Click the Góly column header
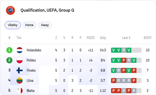Screen dimensions: 156x95 coord(103,38)
